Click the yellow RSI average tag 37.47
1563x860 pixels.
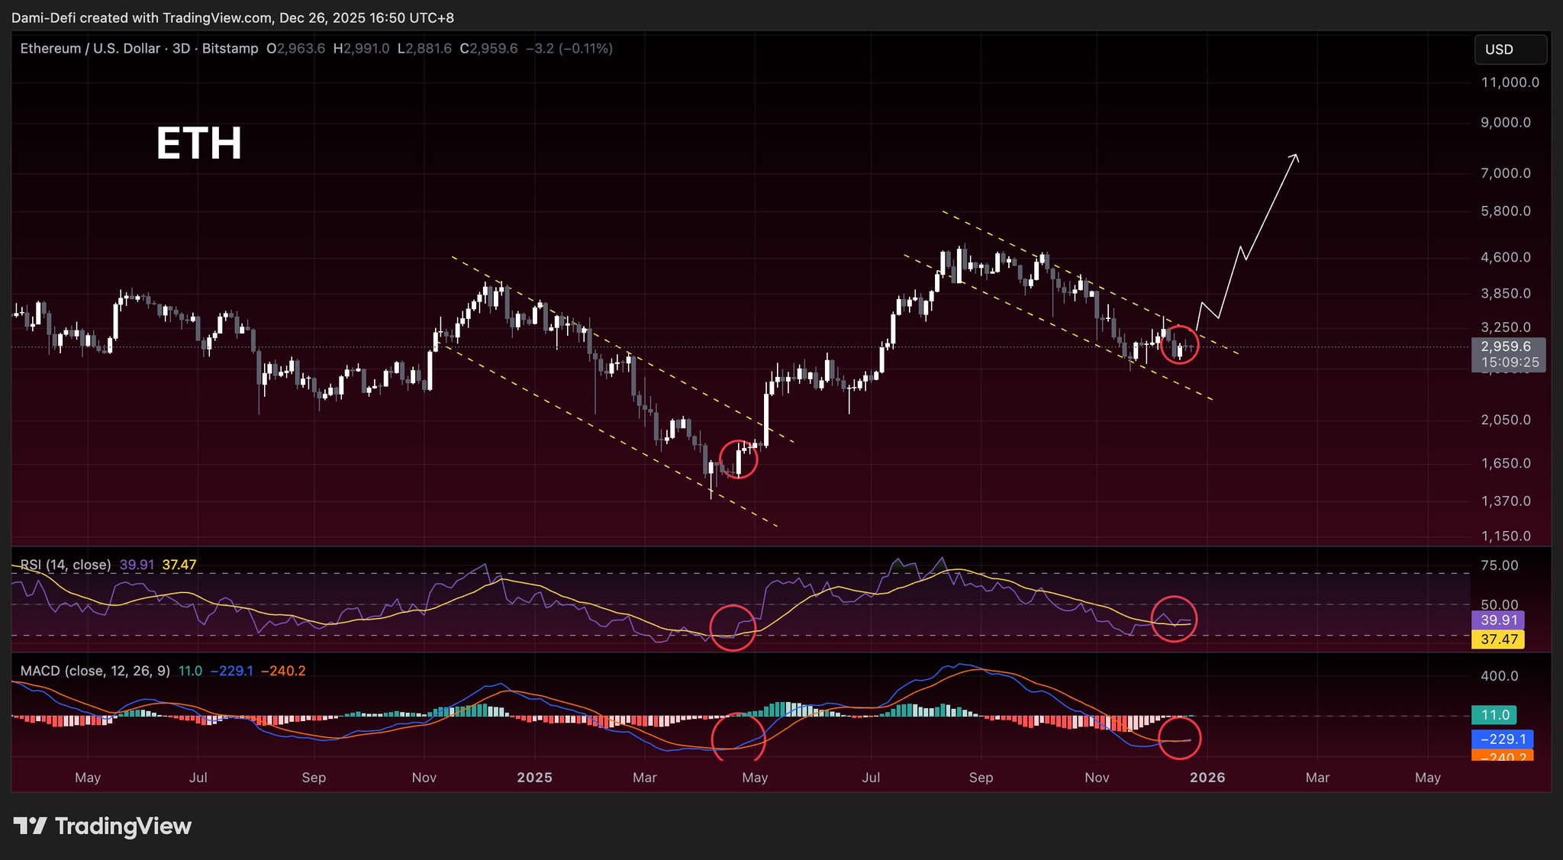[x=1499, y=639]
